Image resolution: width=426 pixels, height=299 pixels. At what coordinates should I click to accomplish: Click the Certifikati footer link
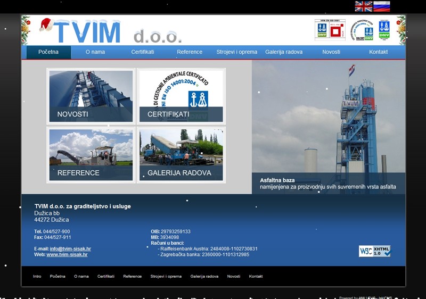point(106,276)
